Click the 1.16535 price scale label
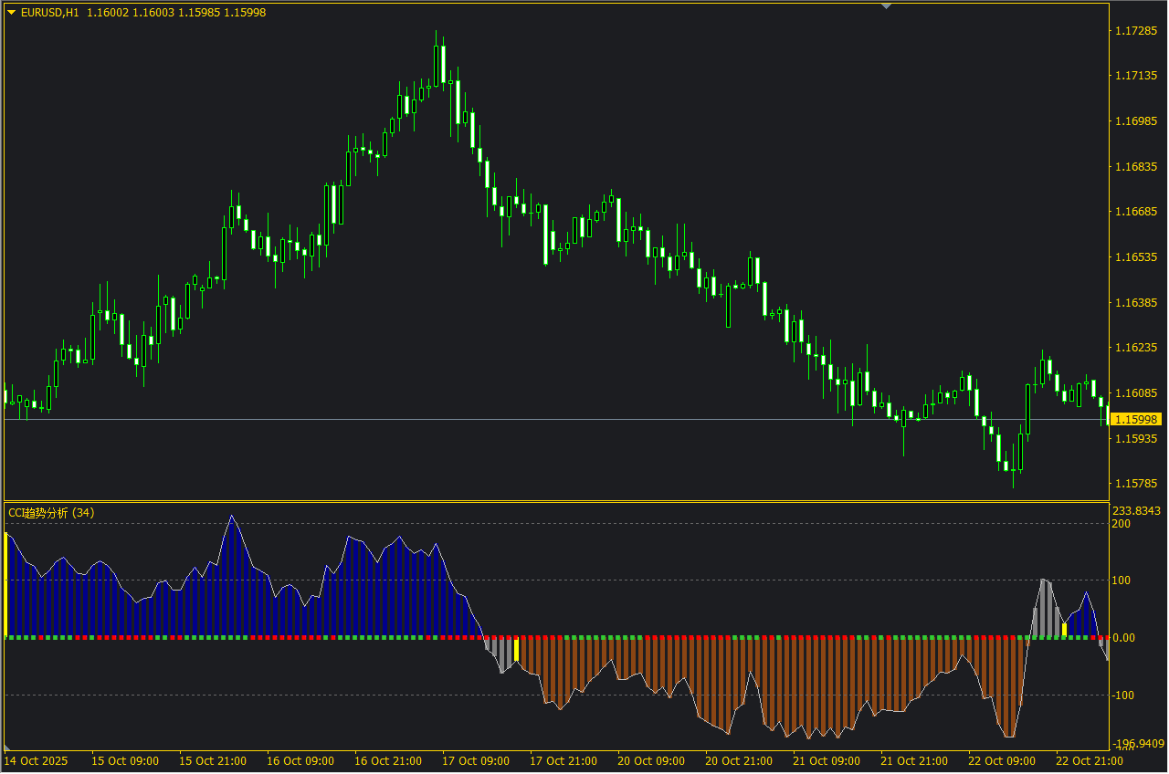Viewport: 1169px width, 774px height. tap(1137, 257)
